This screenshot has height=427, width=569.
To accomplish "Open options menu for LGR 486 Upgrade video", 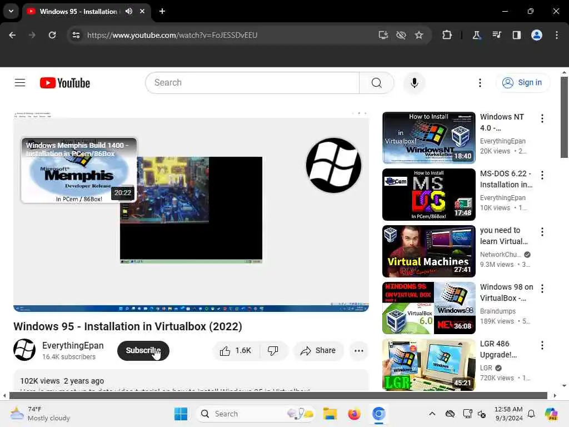I will pos(542,345).
